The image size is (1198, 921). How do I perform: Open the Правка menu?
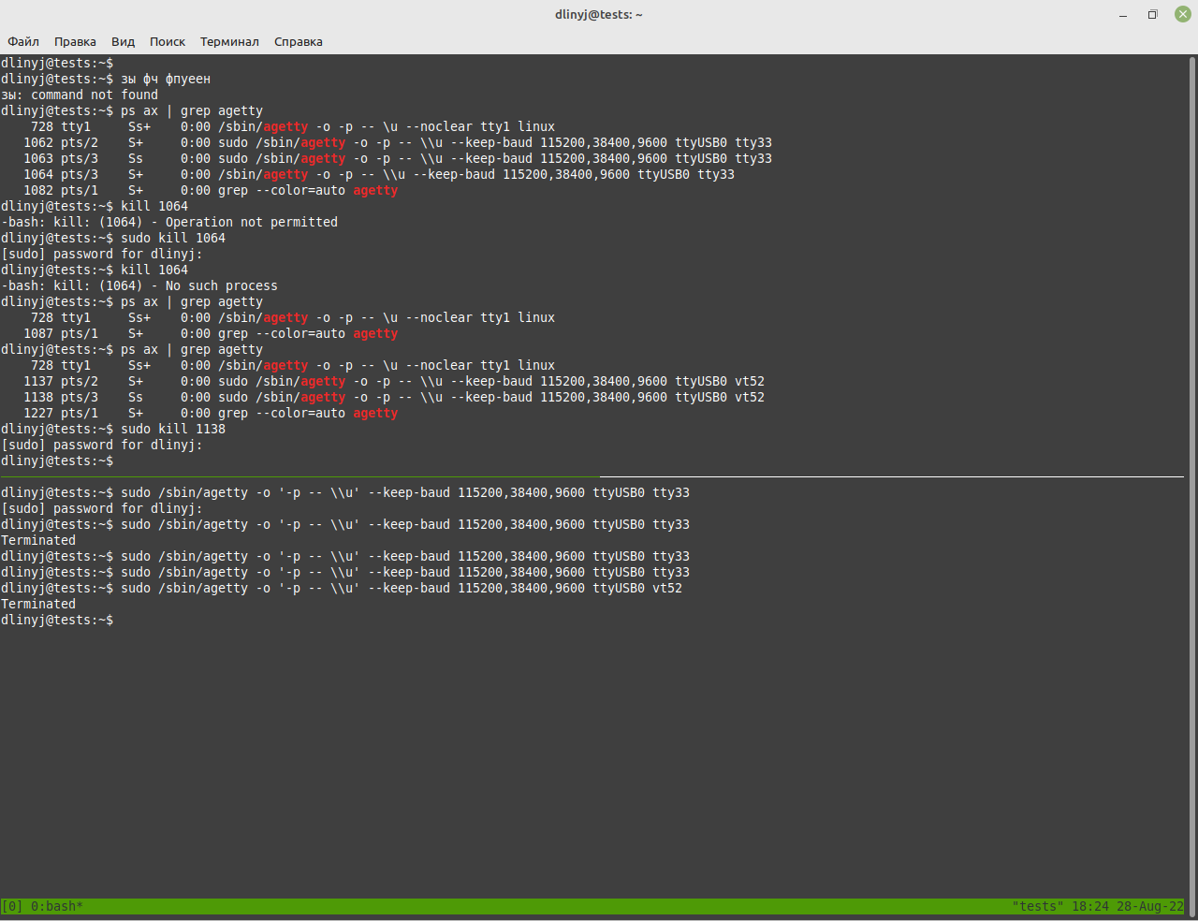[x=75, y=41]
